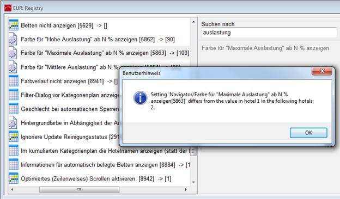340x199 pixels.
Task: Select 'Geschlecht bei automatischen Sperren' entry
Action: coord(70,109)
